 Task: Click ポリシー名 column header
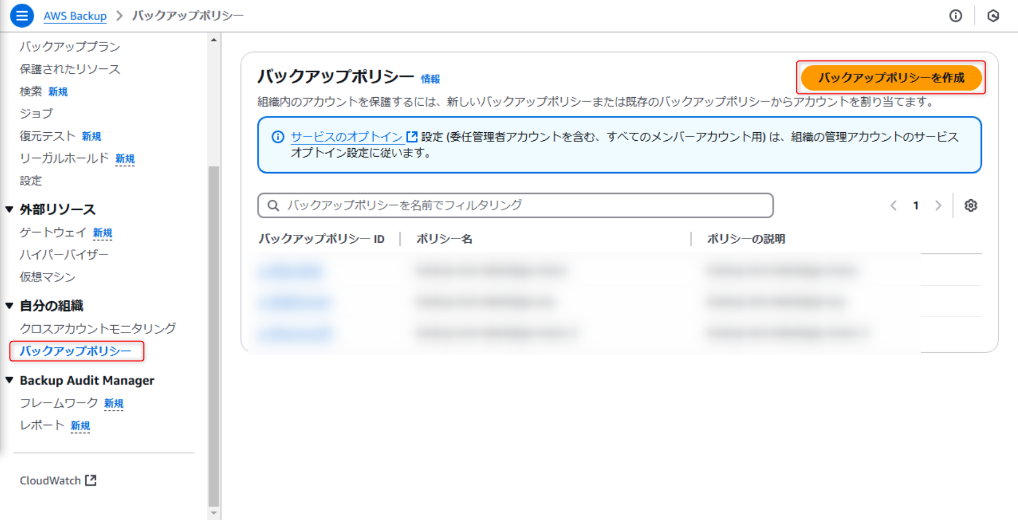(444, 239)
